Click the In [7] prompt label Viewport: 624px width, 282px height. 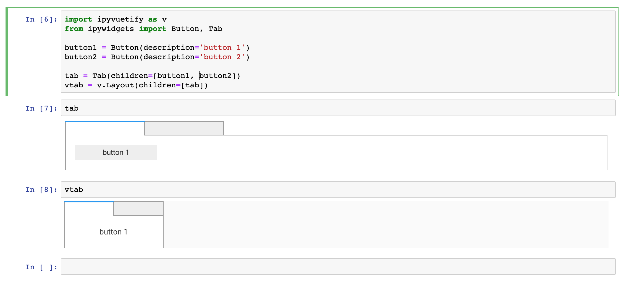(x=41, y=108)
